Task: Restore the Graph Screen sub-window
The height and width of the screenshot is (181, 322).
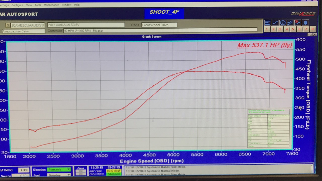Action: point(310,35)
